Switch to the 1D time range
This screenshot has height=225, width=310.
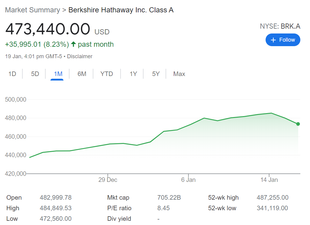(x=12, y=74)
